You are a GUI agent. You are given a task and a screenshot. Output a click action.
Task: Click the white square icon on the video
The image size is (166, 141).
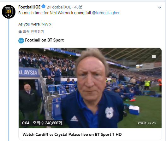[154, 57]
